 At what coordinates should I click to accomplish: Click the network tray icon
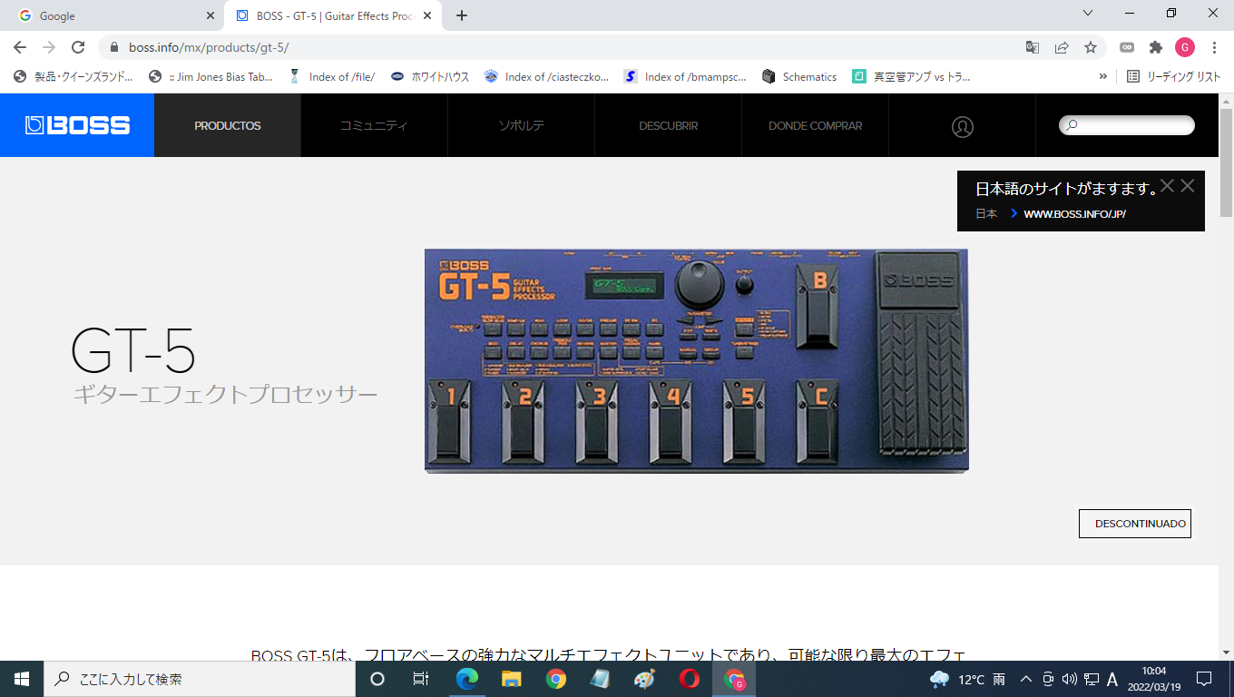(1091, 679)
